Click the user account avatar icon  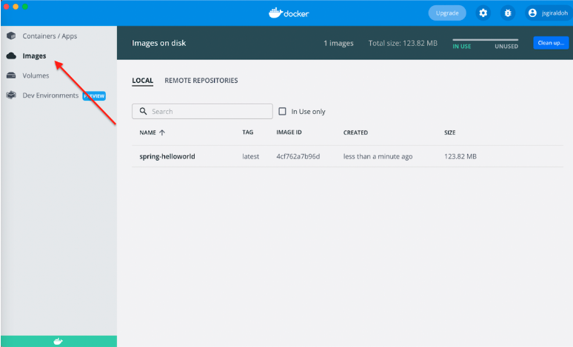point(532,13)
